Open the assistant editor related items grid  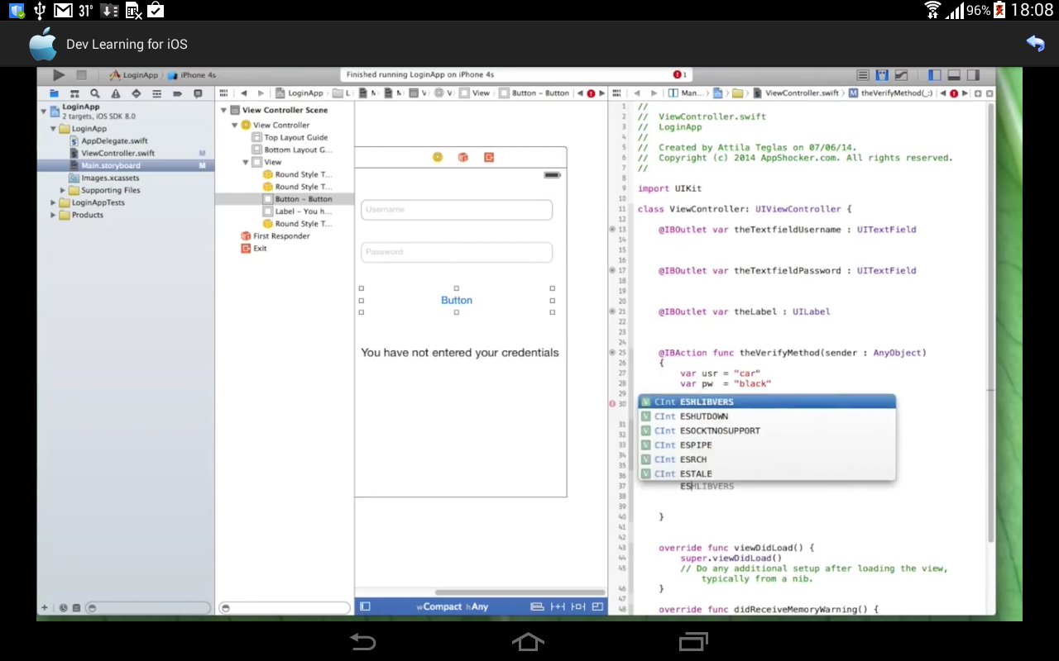pyautogui.click(x=618, y=93)
